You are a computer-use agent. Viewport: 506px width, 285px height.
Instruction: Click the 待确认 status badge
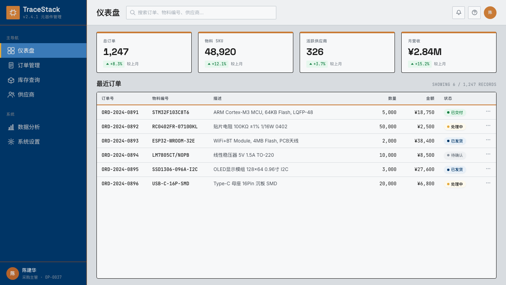pyautogui.click(x=455, y=155)
